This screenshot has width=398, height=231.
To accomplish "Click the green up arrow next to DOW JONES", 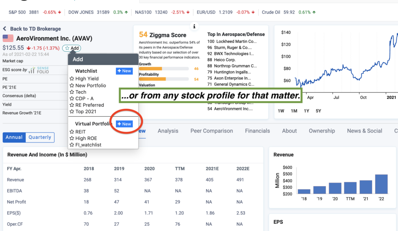I will click(x=126, y=12).
